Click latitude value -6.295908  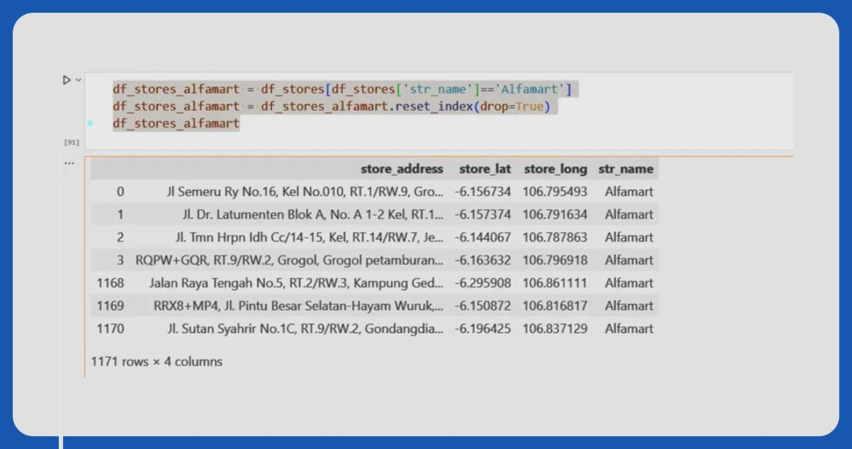[x=483, y=283]
